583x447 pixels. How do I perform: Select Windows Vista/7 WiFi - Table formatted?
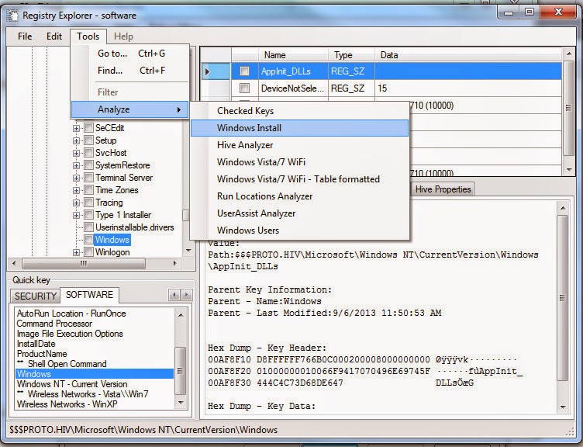point(300,179)
